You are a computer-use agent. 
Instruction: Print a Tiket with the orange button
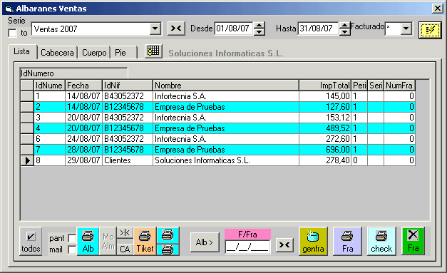click(x=145, y=241)
